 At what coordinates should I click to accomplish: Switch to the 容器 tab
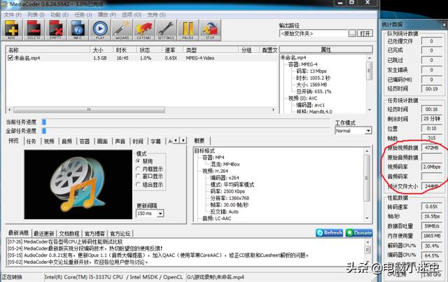[x=85, y=141]
